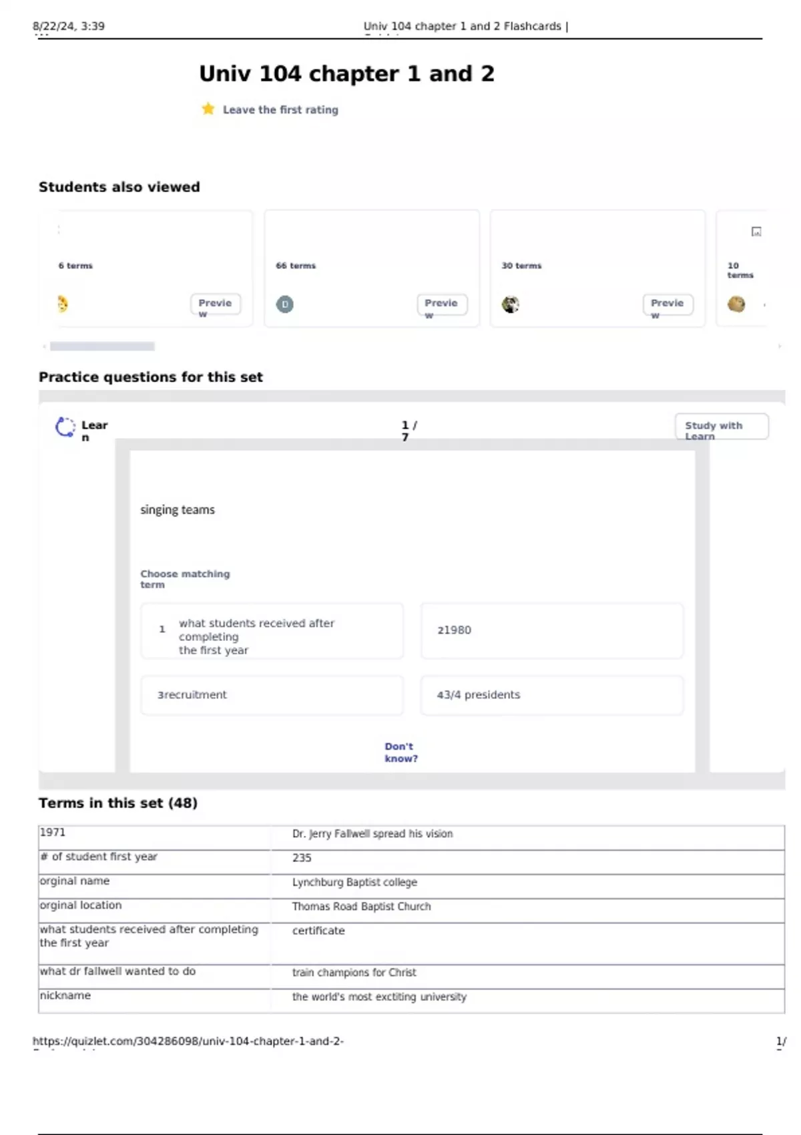Click Preview on the 6 terms card
Image resolution: width=801 pixels, height=1135 pixels.
coord(215,304)
